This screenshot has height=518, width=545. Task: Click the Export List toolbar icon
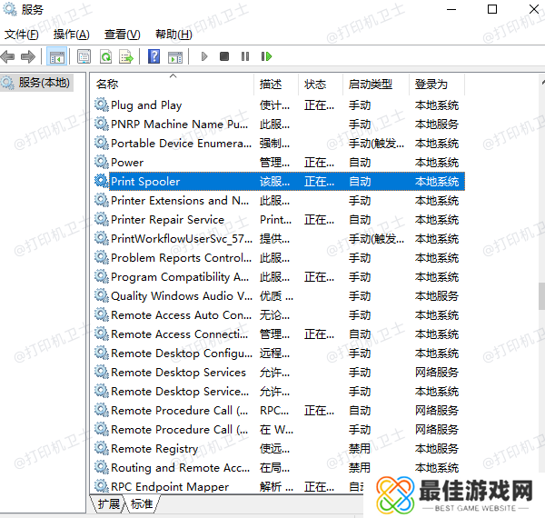[126, 56]
